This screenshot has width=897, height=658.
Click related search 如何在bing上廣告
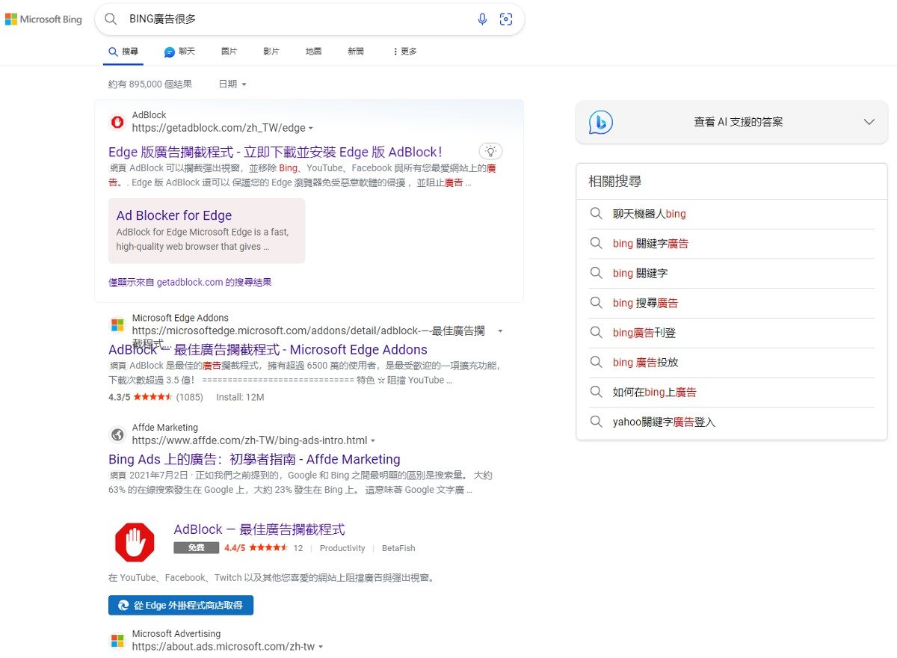tap(655, 393)
